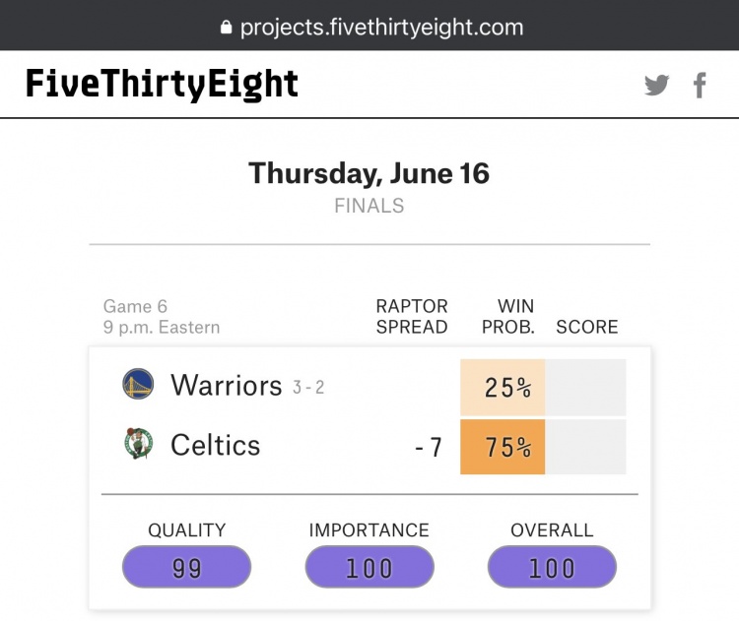Click the Celtics team logo
Image resolution: width=739 pixels, height=621 pixels.
click(138, 444)
